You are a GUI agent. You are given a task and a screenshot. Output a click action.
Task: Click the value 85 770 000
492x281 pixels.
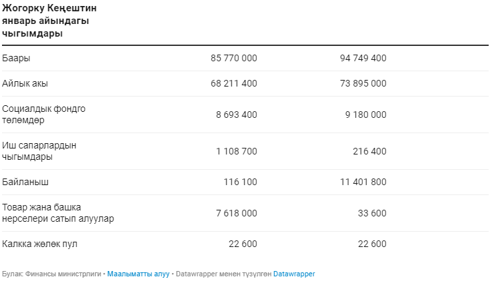[x=233, y=59]
